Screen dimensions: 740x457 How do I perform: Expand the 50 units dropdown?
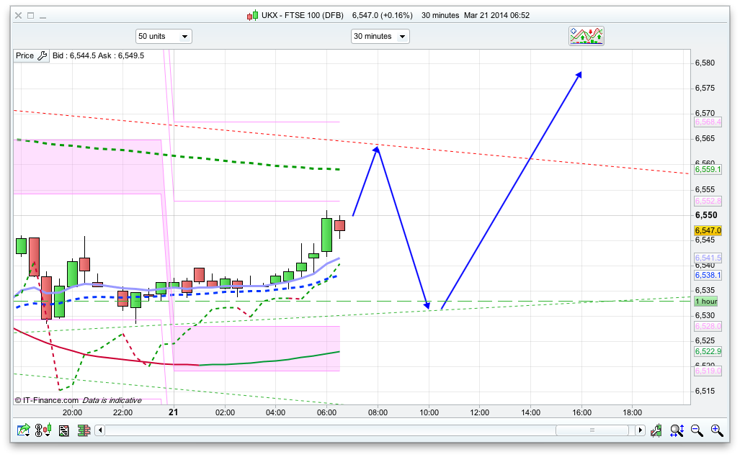pyautogui.click(x=164, y=36)
